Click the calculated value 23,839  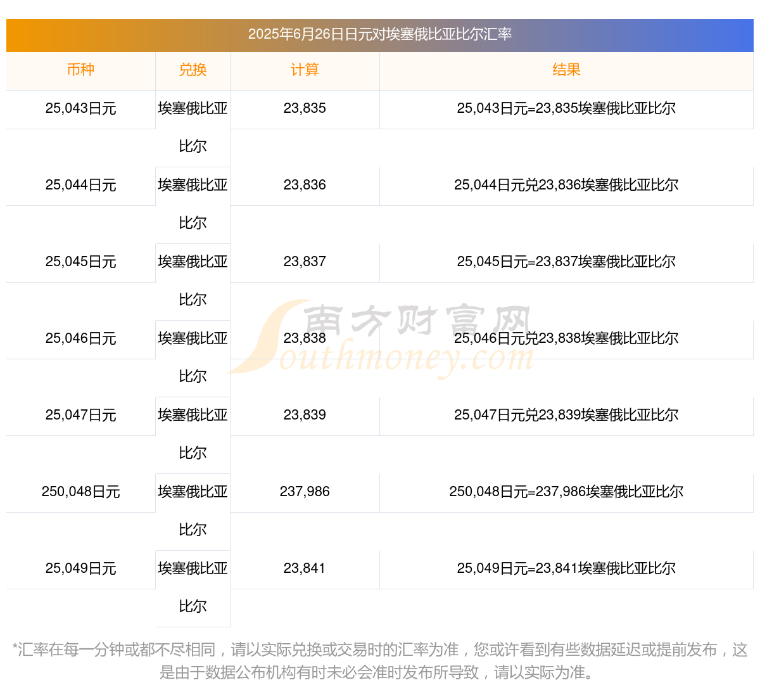[x=305, y=415]
